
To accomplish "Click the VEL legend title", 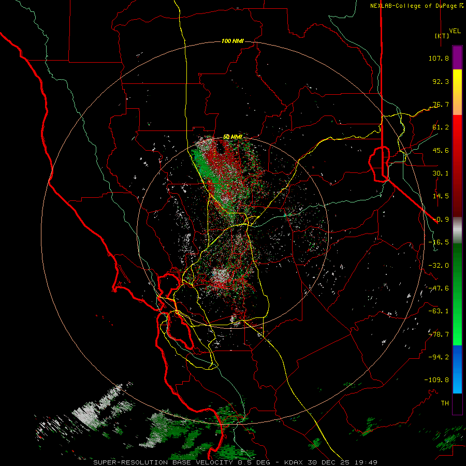I will coord(455,31).
